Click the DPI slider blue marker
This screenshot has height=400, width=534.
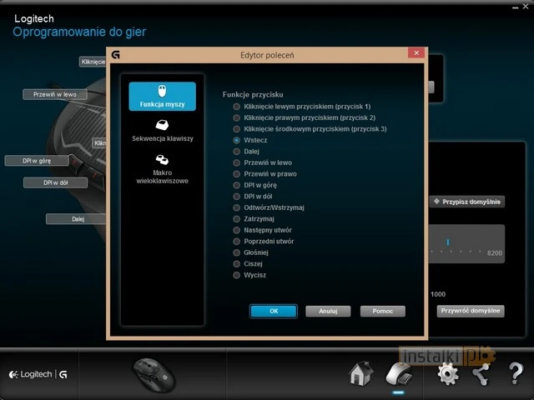pos(448,242)
